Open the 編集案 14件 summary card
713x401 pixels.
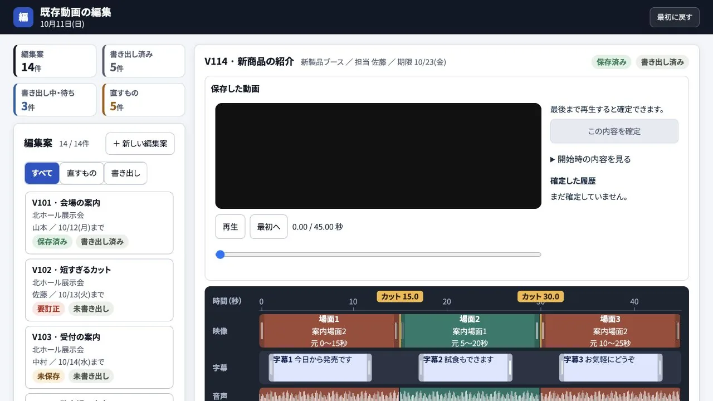pyautogui.click(x=55, y=61)
